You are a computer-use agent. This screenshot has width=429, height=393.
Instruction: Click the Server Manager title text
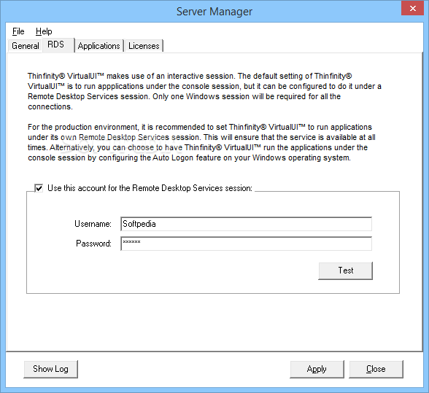tap(214, 12)
